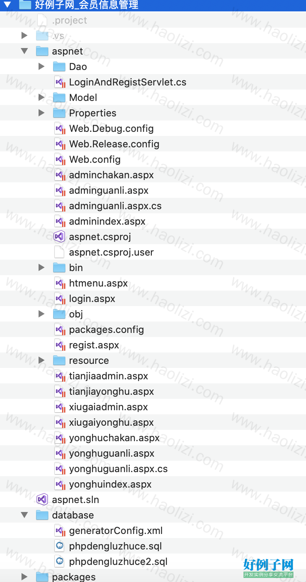Viewport: 306px width, 582px height.
Task: Select the login.aspx file name
Action: [92, 299]
